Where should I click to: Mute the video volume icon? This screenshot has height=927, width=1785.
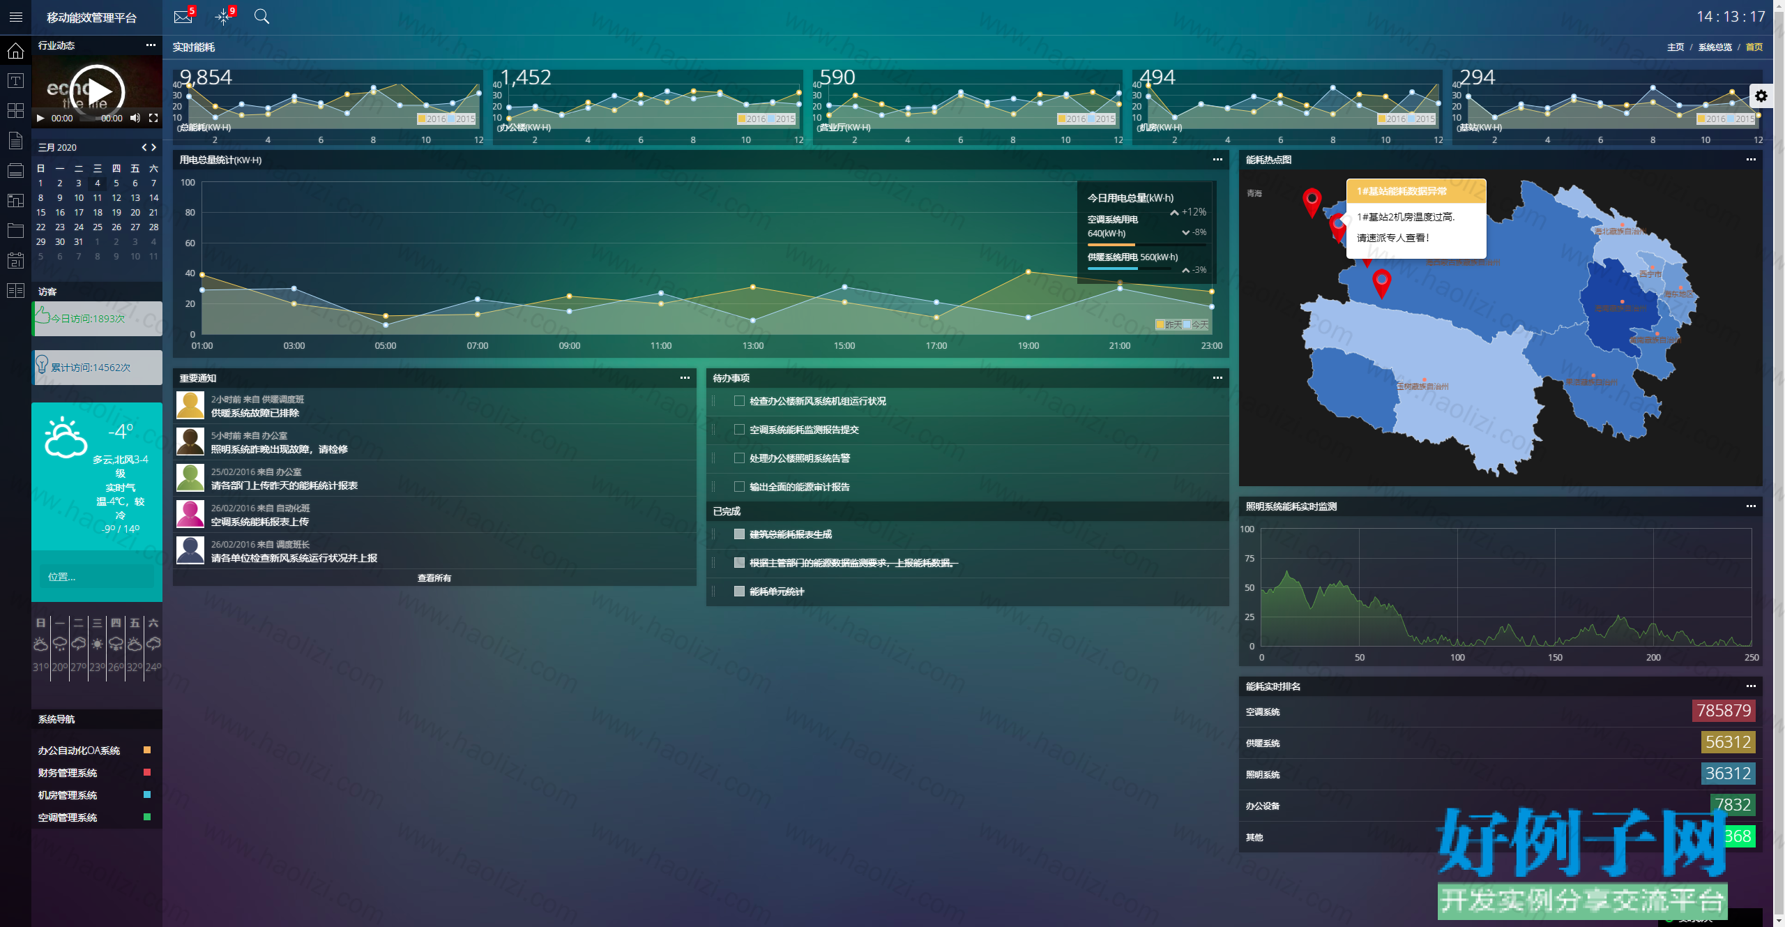(x=135, y=118)
